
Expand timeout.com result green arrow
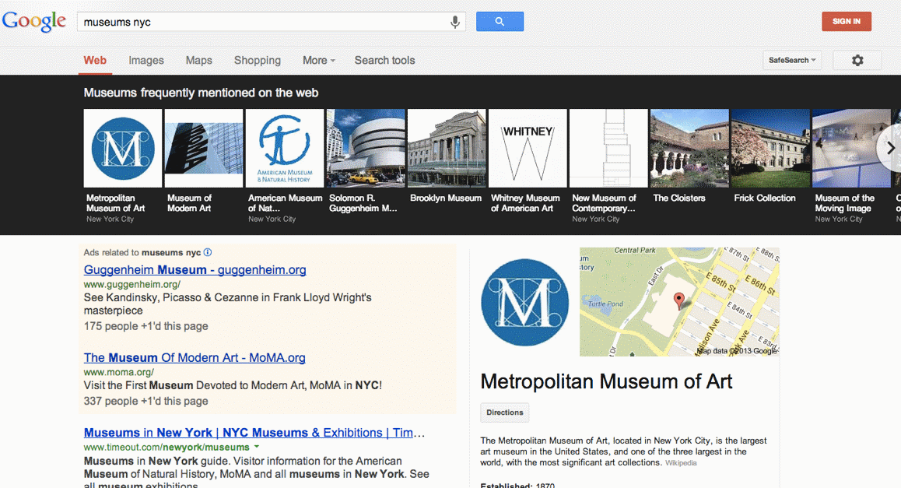point(257,448)
